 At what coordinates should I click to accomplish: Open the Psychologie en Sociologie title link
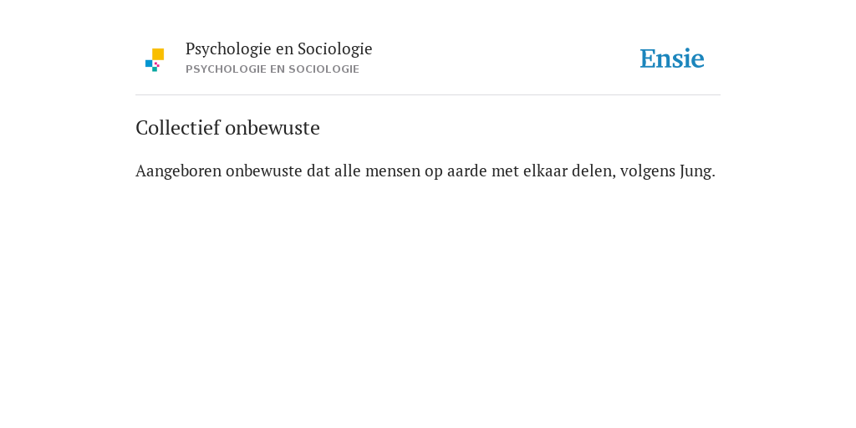[278, 48]
